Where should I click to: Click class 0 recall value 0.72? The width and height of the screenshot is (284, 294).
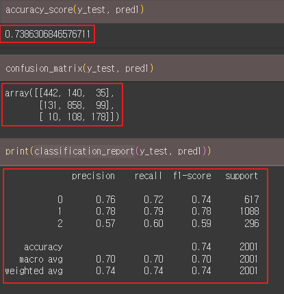(x=153, y=200)
